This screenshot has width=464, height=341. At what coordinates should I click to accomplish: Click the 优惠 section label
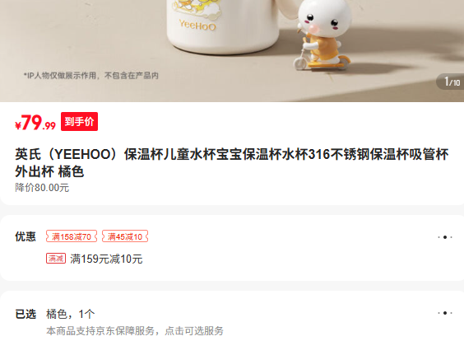coord(26,236)
